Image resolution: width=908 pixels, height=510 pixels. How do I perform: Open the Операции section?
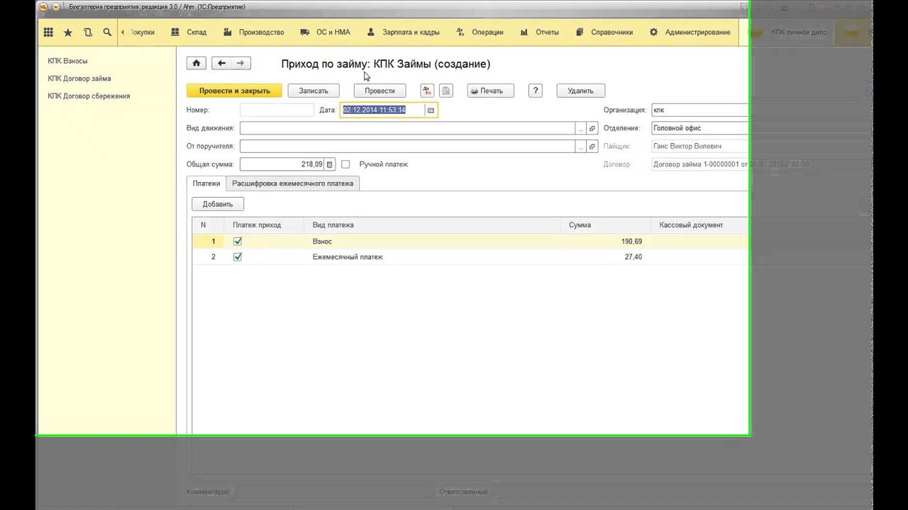click(x=480, y=32)
